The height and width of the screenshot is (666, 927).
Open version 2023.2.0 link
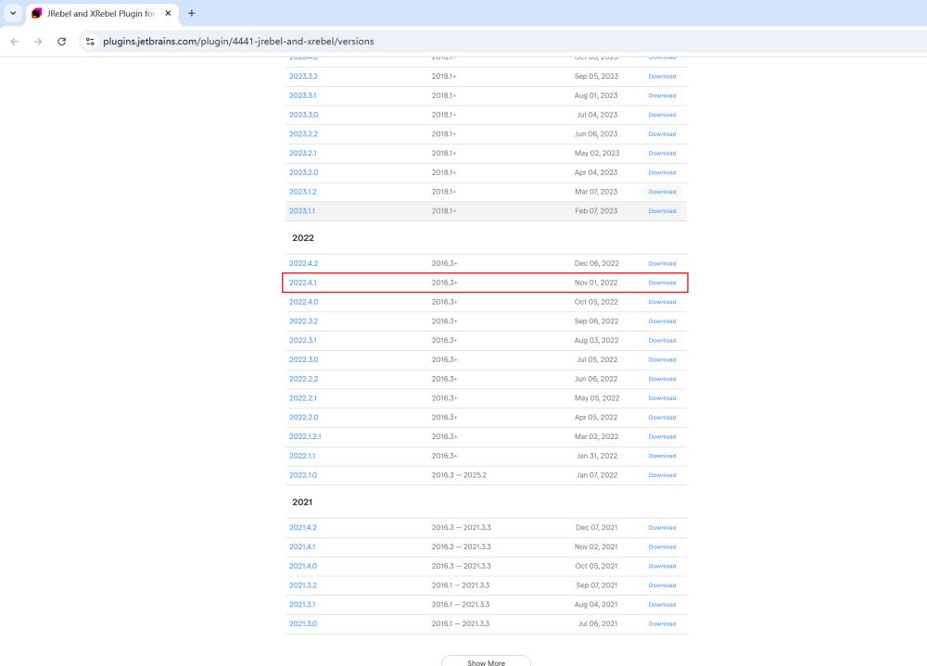point(303,172)
